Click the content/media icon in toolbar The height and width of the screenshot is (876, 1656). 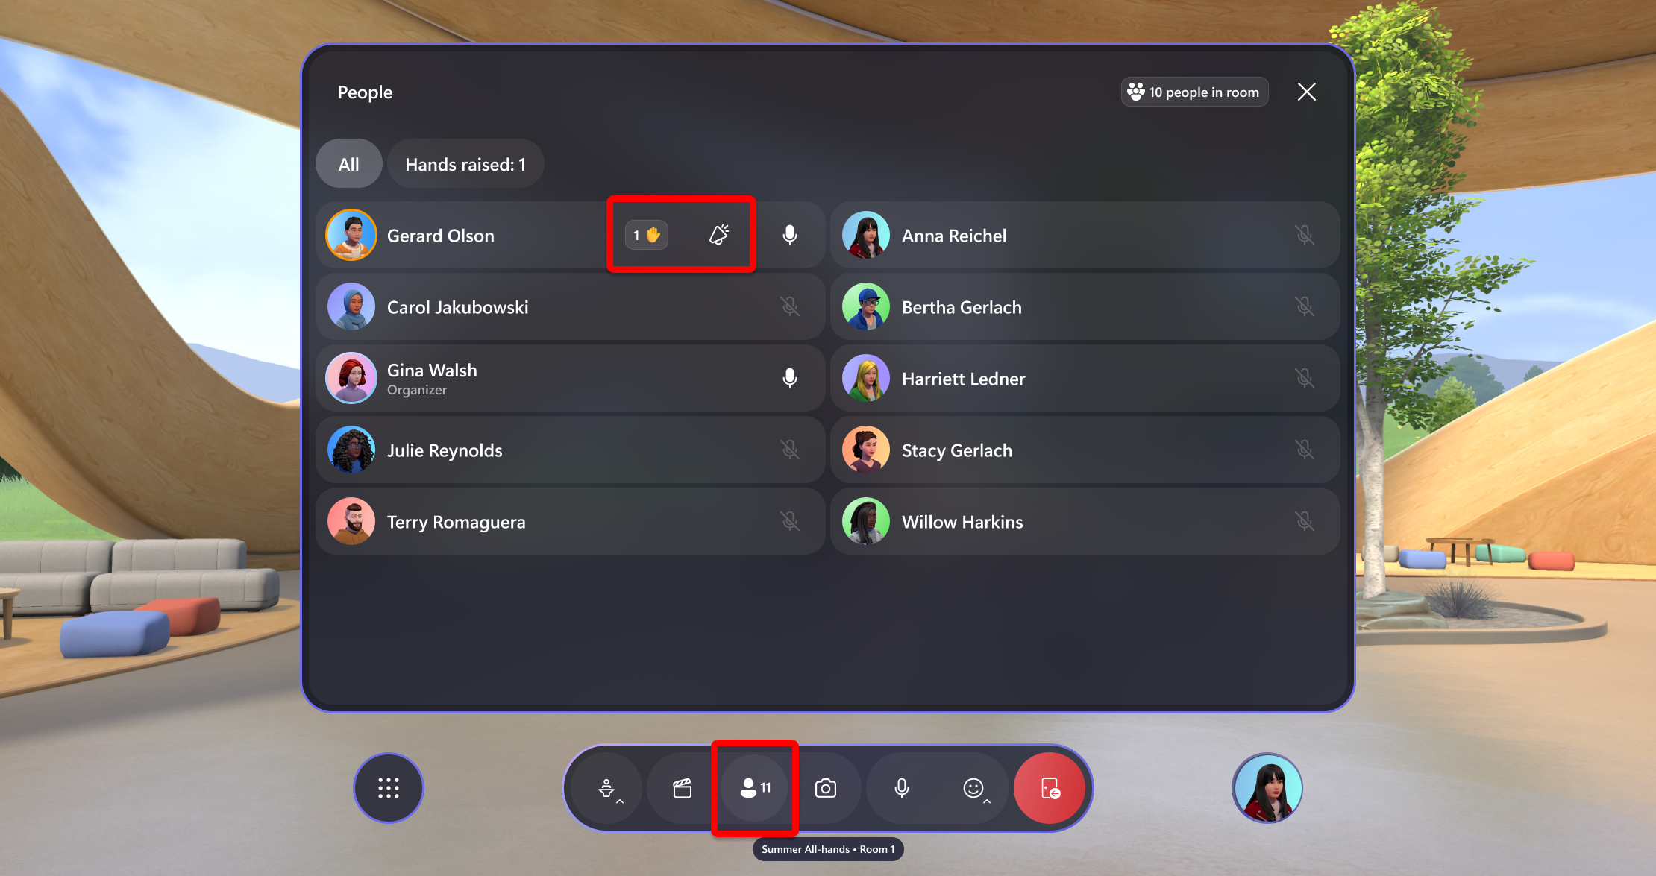pos(681,787)
